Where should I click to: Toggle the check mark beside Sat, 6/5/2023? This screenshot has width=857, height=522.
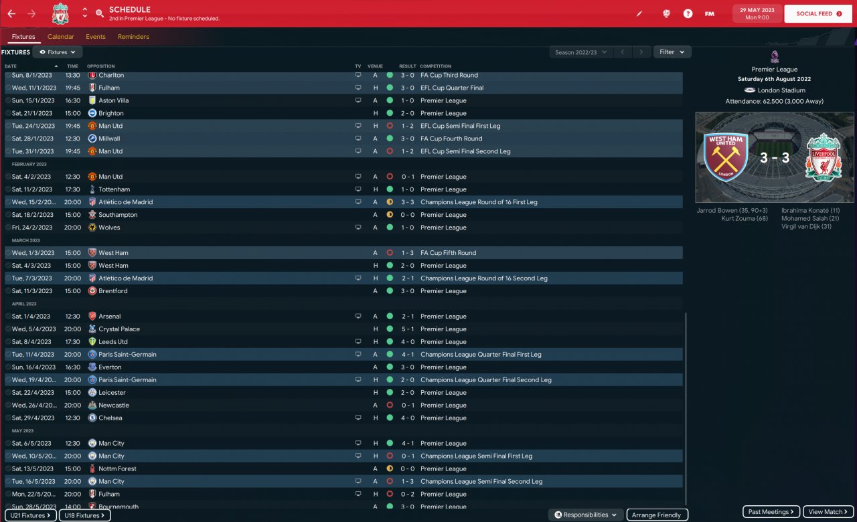tap(8, 444)
